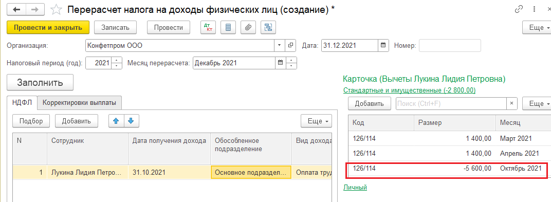Focus the Поиск (Ctrl+F) search field
The width and height of the screenshot is (551, 202).
451,103
